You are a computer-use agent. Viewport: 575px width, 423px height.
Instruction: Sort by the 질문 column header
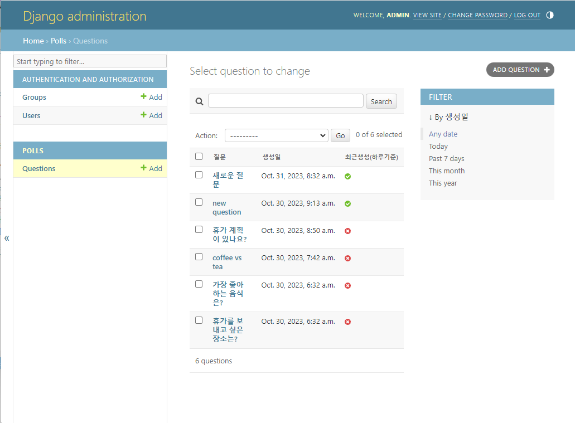(x=220, y=157)
